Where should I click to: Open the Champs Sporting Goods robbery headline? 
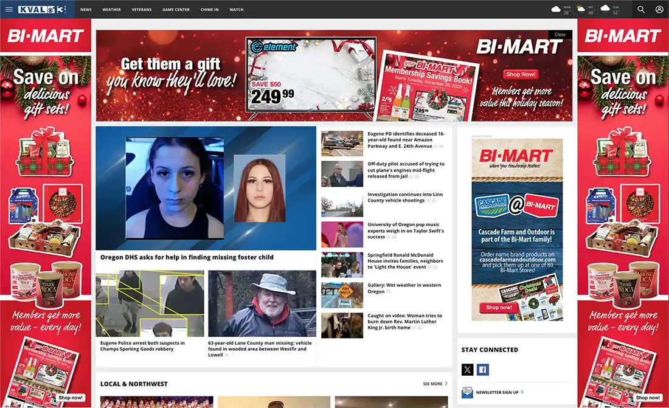(142, 346)
